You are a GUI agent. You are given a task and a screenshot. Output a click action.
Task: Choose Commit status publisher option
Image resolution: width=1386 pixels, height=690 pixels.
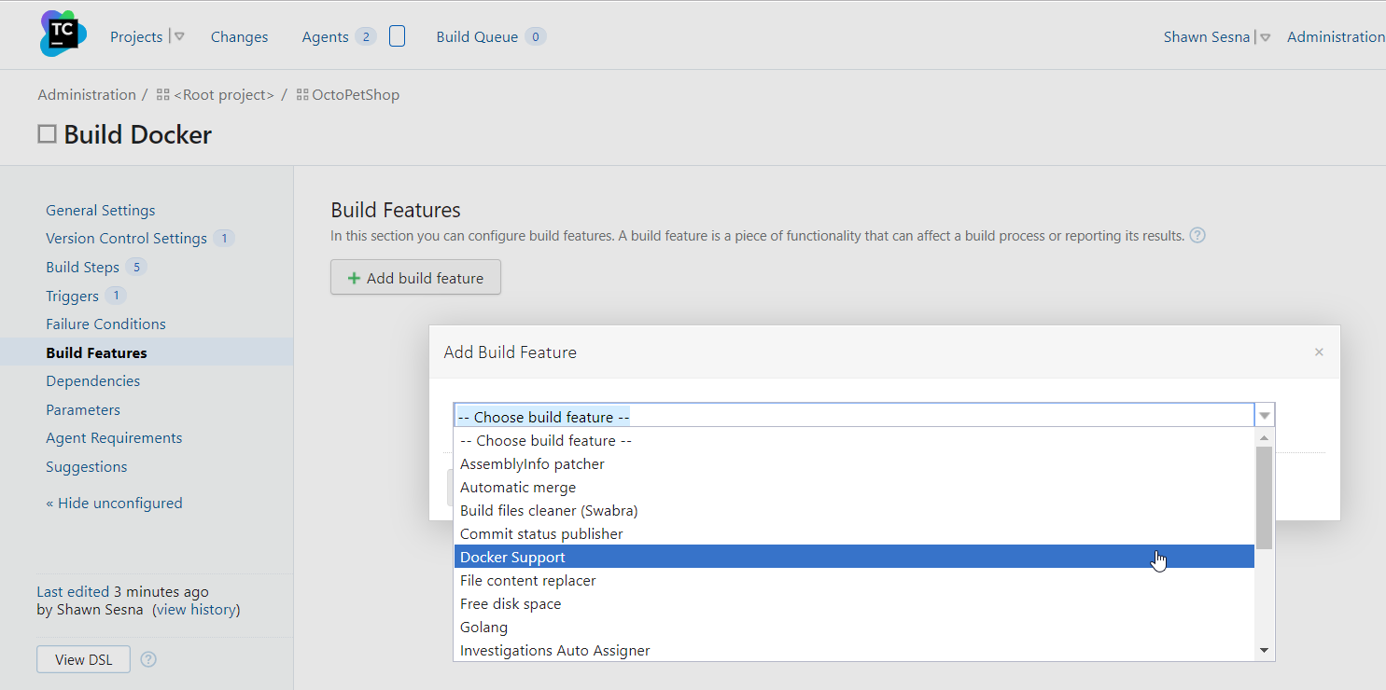point(541,534)
